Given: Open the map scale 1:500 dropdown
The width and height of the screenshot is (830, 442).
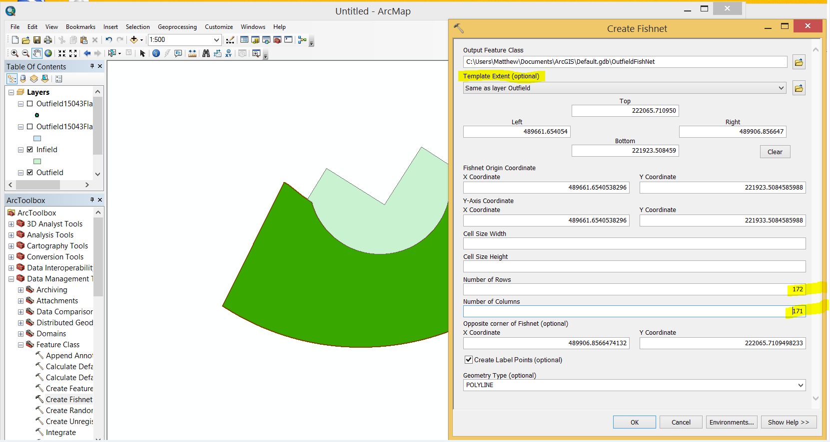Looking at the screenshot, I should pyautogui.click(x=216, y=40).
